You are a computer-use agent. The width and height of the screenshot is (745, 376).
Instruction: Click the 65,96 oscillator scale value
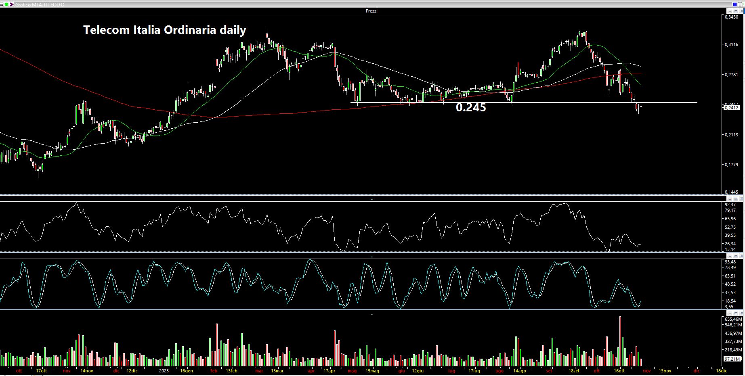click(730, 219)
